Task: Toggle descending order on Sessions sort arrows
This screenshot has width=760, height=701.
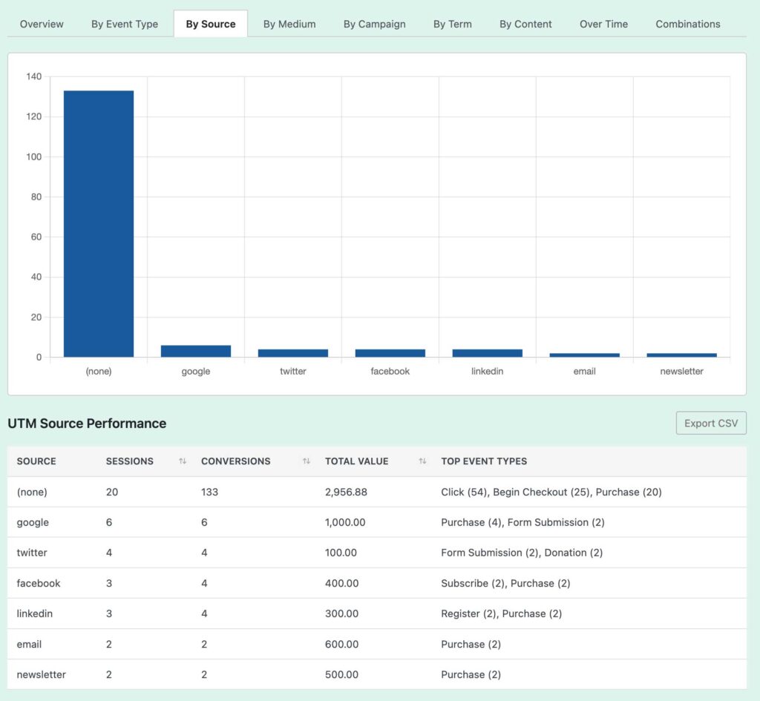Action: pos(182,461)
